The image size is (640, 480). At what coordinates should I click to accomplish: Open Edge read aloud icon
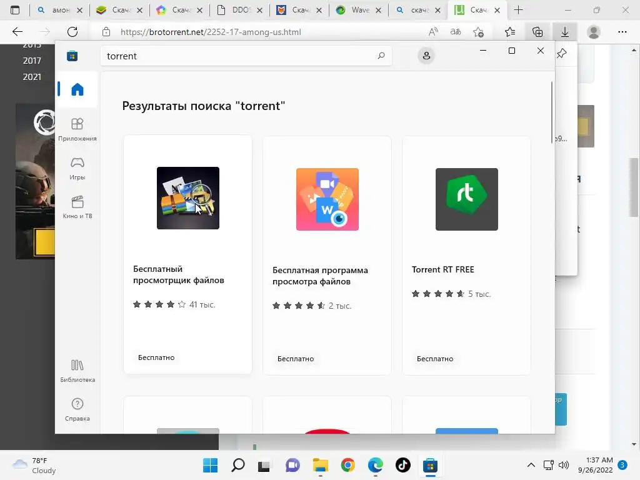tap(433, 32)
